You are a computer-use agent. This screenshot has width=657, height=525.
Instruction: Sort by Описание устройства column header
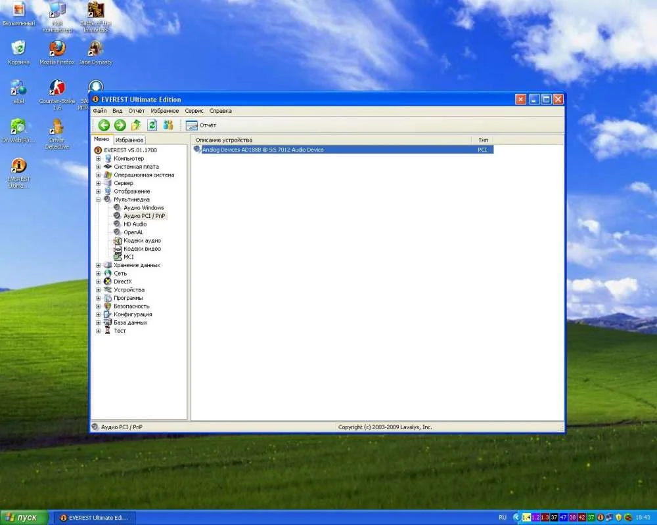point(331,140)
